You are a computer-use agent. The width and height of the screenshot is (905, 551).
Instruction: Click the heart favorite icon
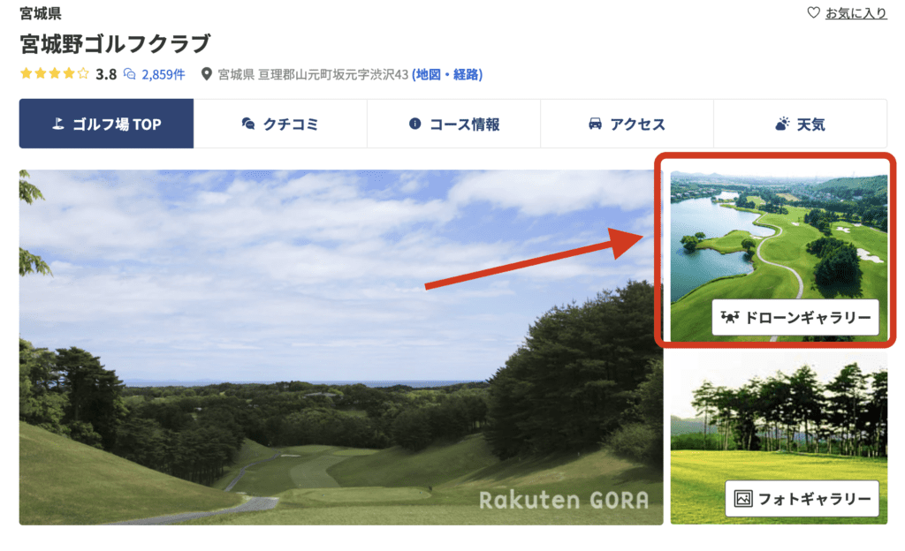[x=813, y=12]
